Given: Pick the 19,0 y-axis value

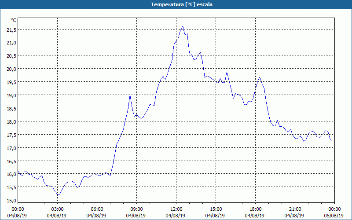Looking at the screenshot, I should pyautogui.click(x=11, y=95).
